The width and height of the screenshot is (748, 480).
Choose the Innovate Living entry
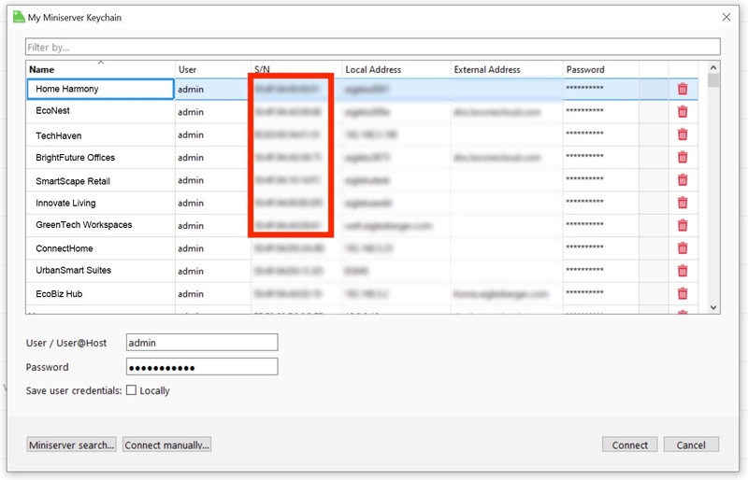65,203
